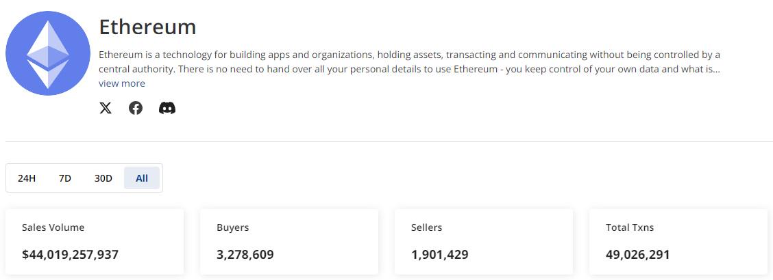Click the horizontal divider below the header
This screenshot has height=280, width=773.
point(389,142)
